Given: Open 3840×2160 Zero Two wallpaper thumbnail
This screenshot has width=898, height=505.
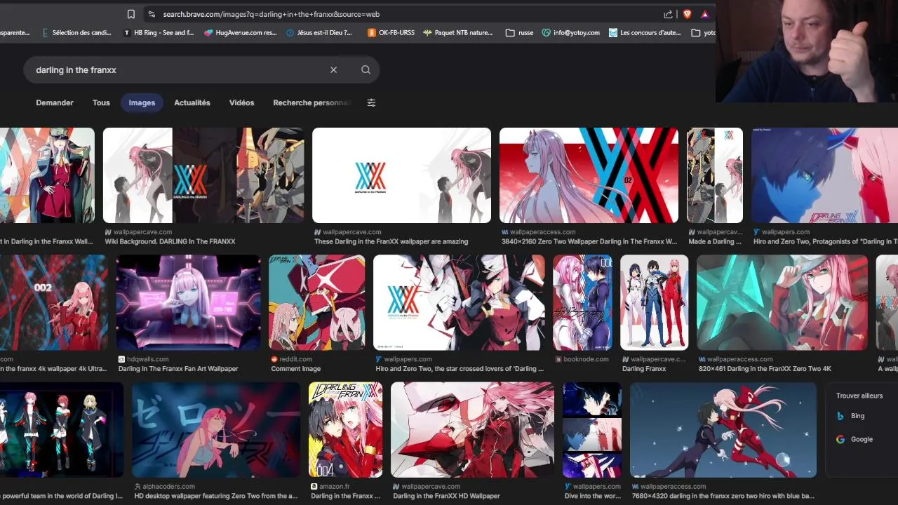Looking at the screenshot, I should coord(589,175).
